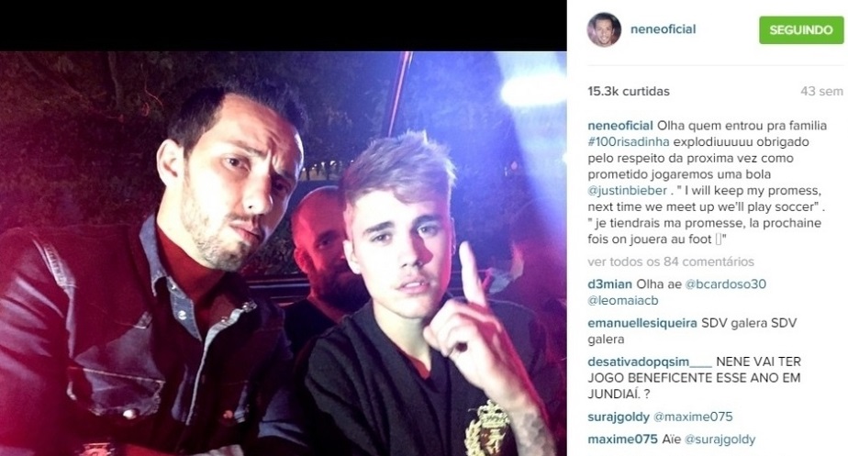848x456 pixels.
Task: Click the neneoficial profile avatar
Action: [x=604, y=29]
